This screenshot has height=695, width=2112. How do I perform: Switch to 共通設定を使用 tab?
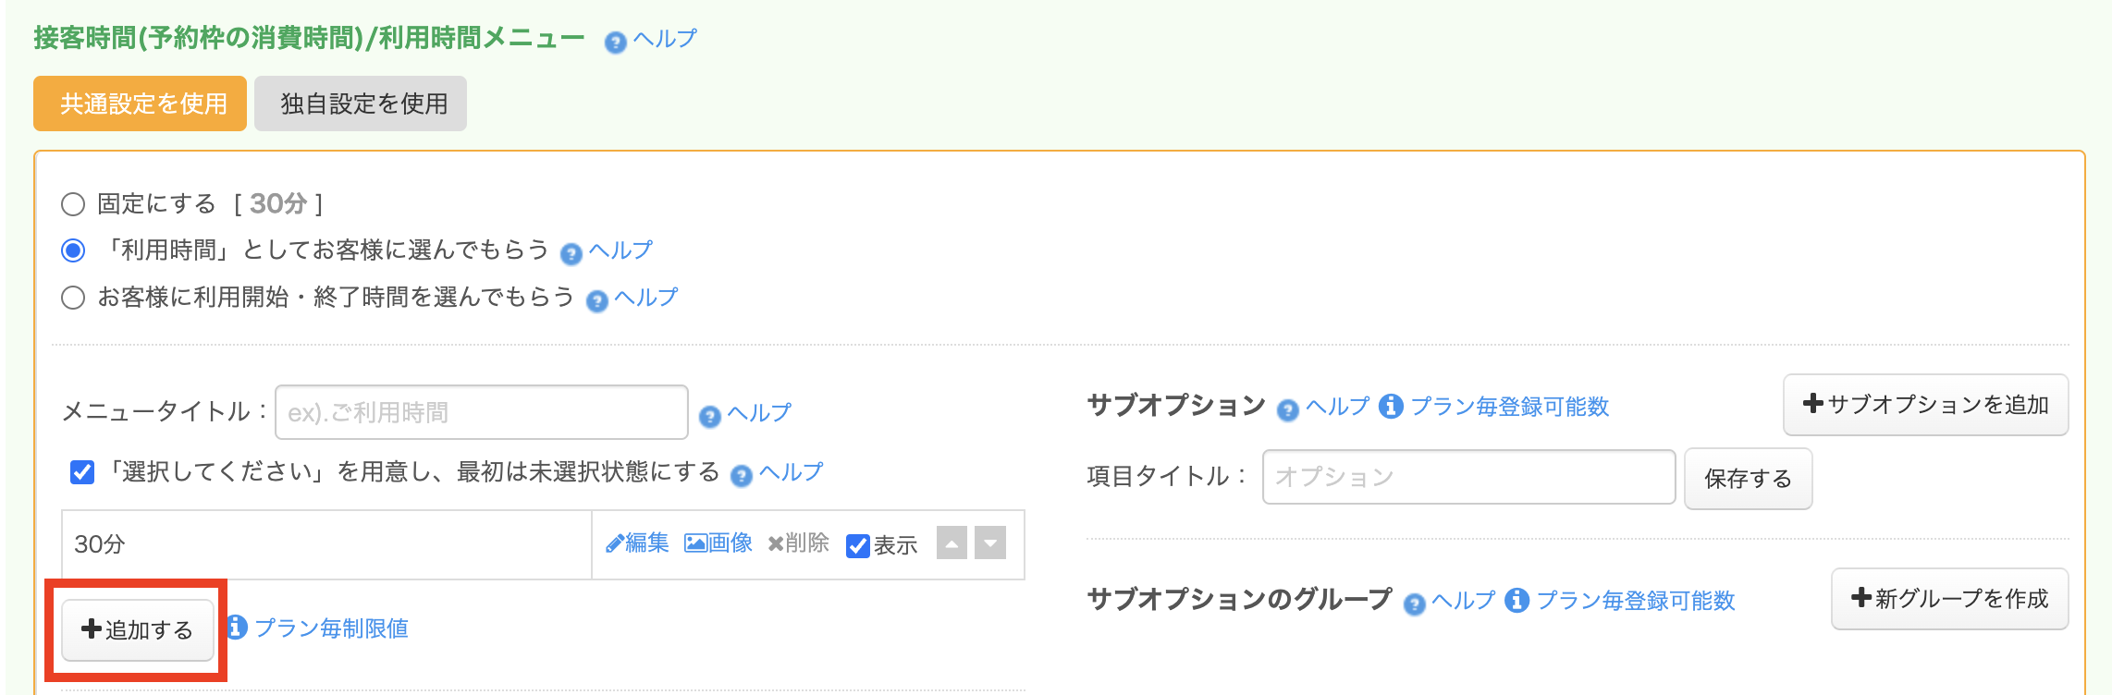coord(141,104)
